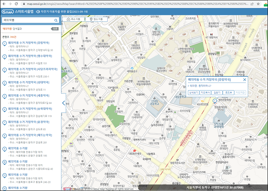Click the red 대림동우체국 post office icon
268x191 pixels.
pyautogui.click(x=134, y=151)
